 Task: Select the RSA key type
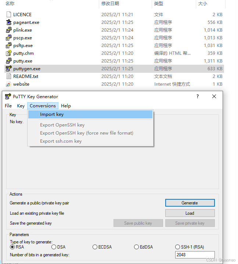(x=12, y=247)
